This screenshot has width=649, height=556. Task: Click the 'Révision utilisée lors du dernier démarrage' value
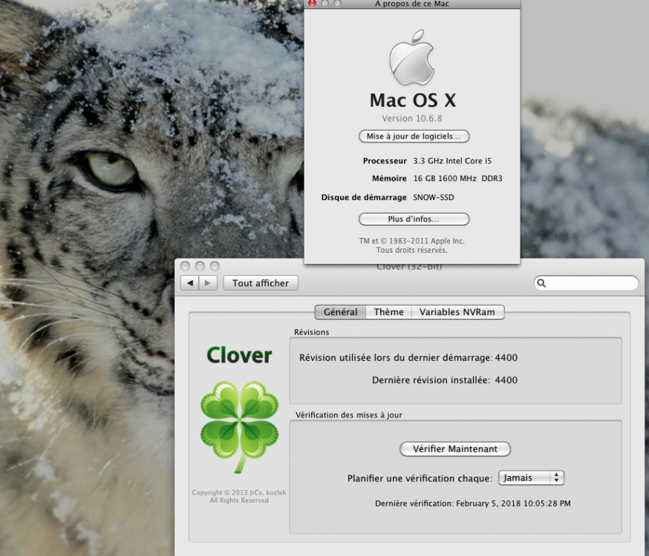coord(506,358)
